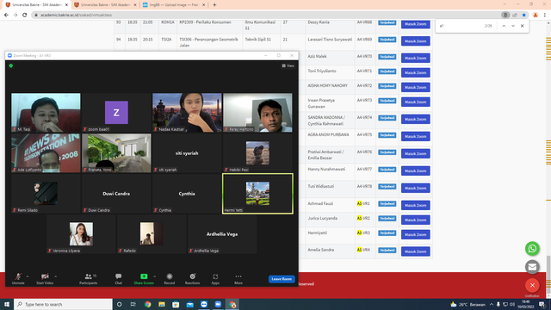Open the More options in Zoom toolbar
Screen dimensions: 551x310
pyautogui.click(x=238, y=279)
